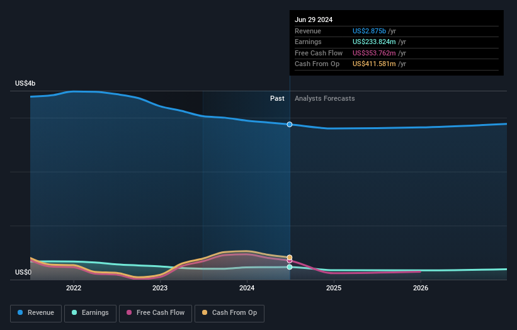The image size is (517, 330).
Task: Click the orange Cash From Op data point
Action: (x=290, y=257)
